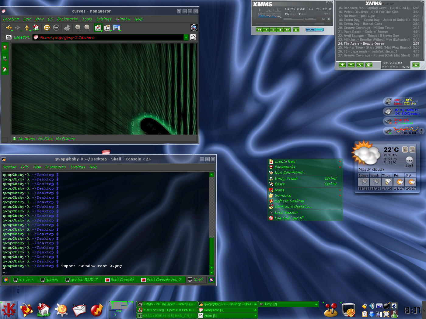Select playlist track Green Day - Basket Case
This screenshot has height=319, width=426.
[x=379, y=24]
